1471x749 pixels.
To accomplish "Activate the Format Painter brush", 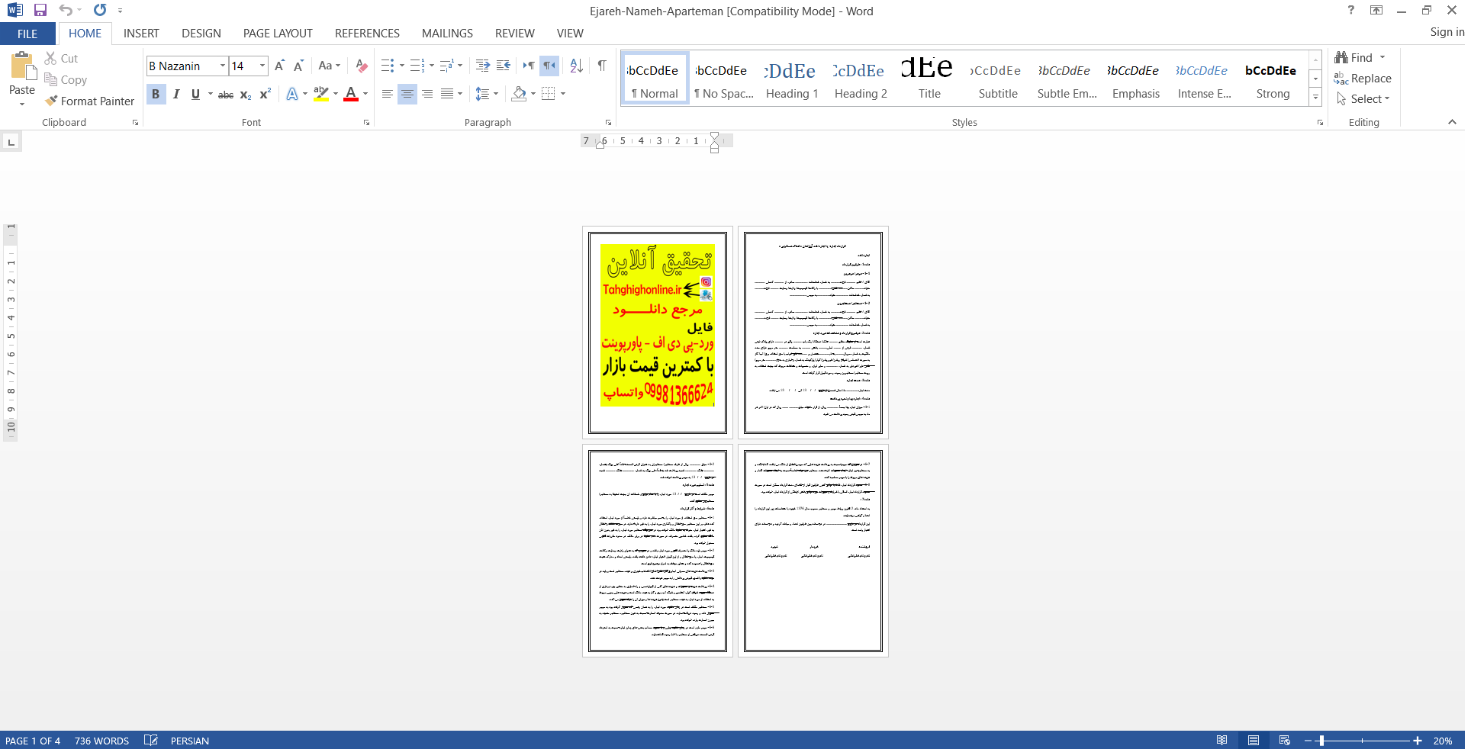I will coord(89,101).
